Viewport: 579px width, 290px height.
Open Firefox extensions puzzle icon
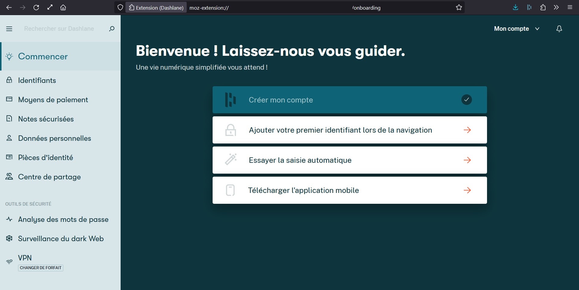click(543, 8)
